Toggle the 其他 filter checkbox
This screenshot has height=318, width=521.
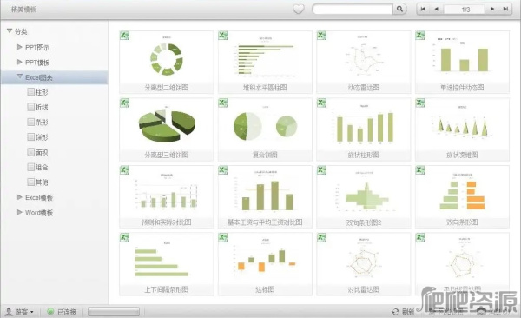pyautogui.click(x=31, y=182)
